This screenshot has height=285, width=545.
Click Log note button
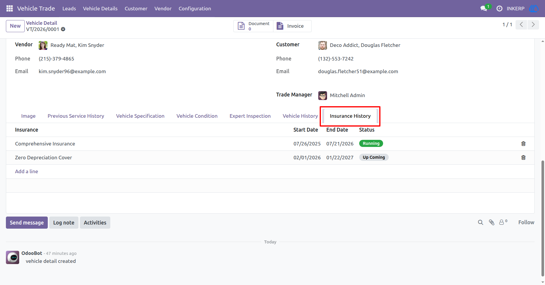point(64,223)
